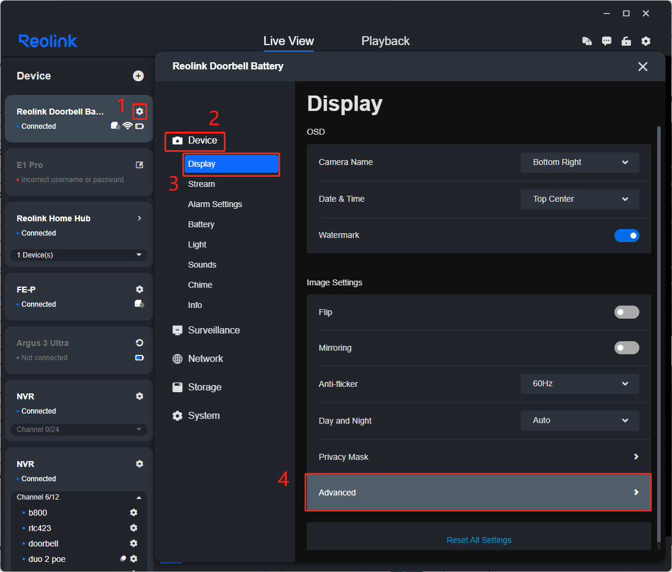Image resolution: width=672 pixels, height=572 pixels.
Task: Select the Stream submenu item
Action: (x=201, y=185)
